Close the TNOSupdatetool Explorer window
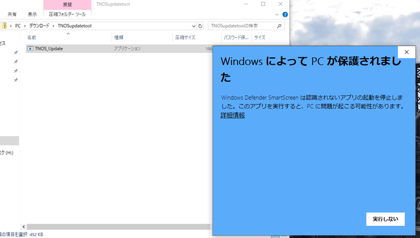The height and width of the screenshot is (238, 420). point(281,4)
